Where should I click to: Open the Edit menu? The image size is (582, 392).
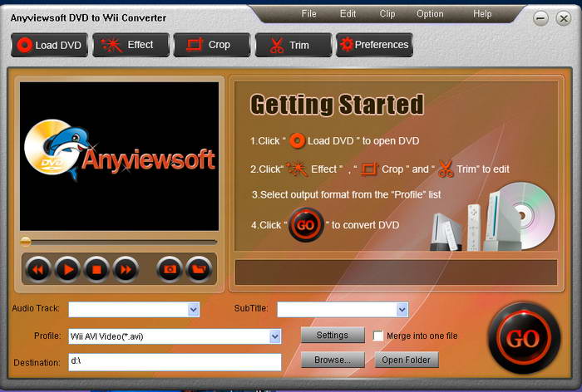click(348, 14)
